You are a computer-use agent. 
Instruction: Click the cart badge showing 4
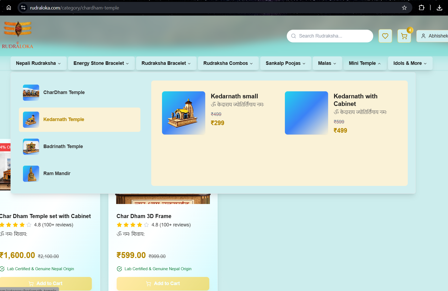410,30
